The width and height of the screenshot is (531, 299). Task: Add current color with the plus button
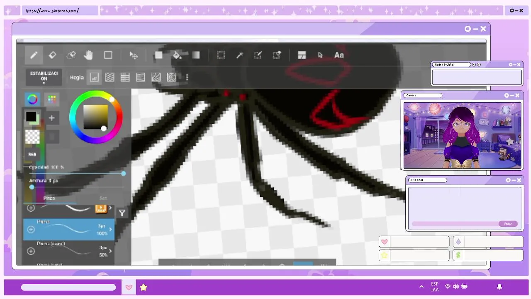tap(52, 118)
